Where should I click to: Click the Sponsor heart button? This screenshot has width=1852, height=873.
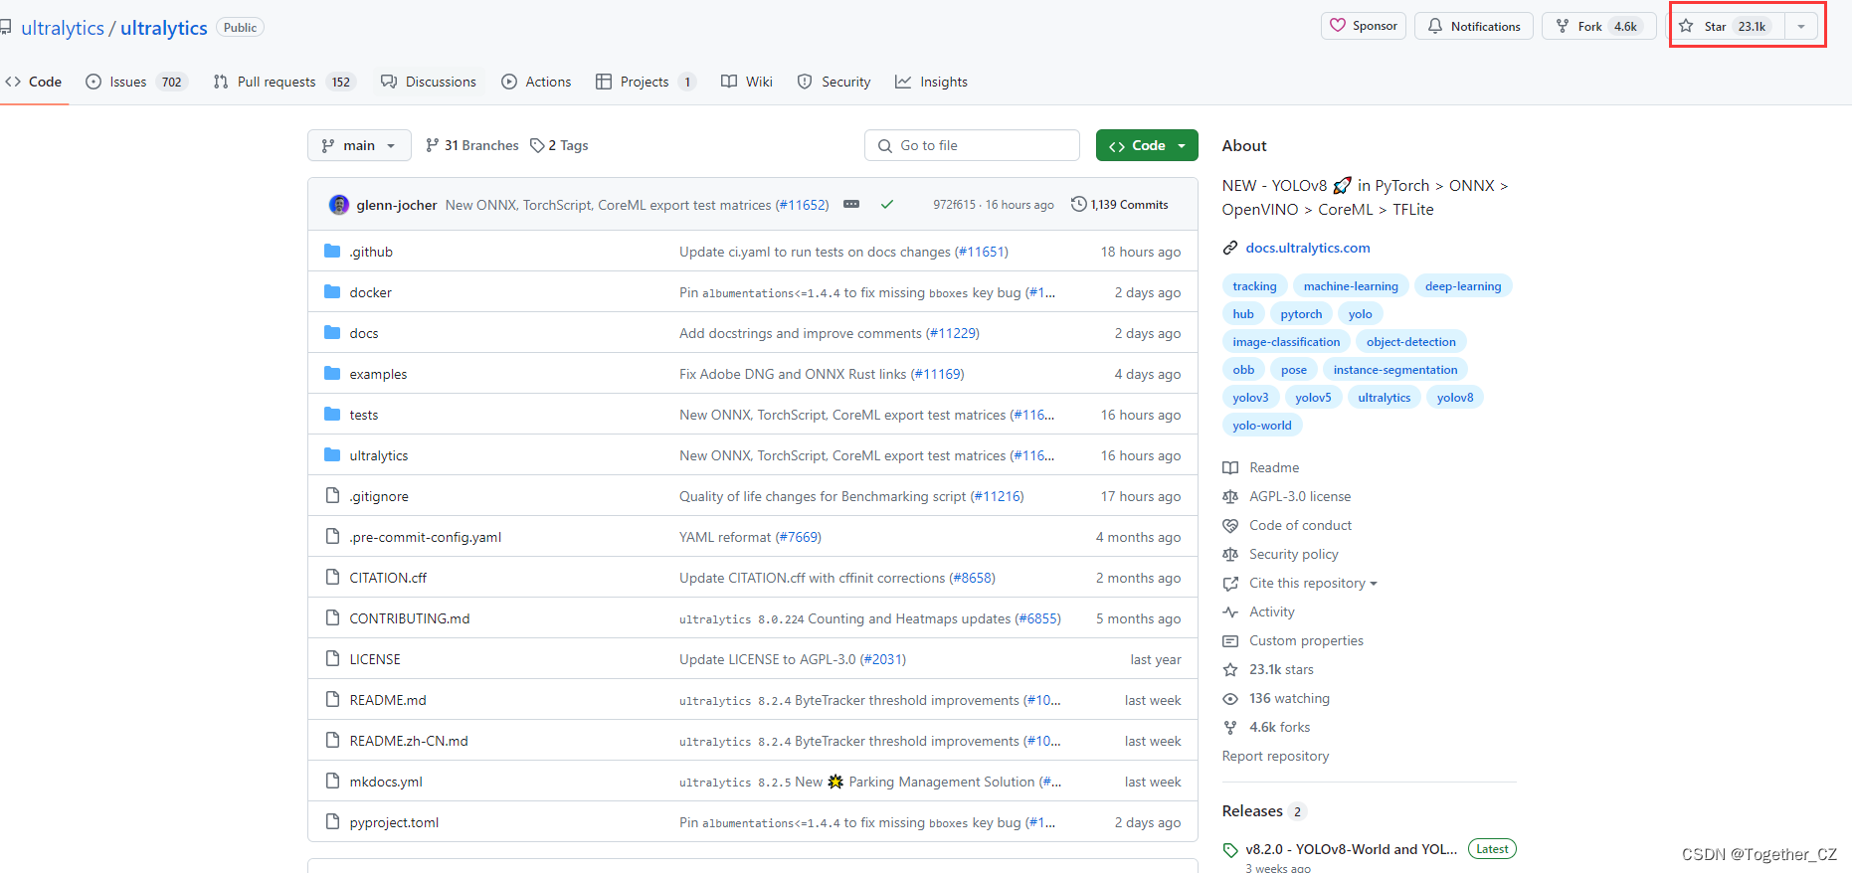pos(1364,26)
